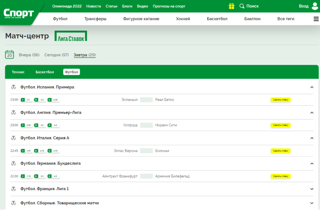Click the magnifier search icon
The width and height of the screenshot is (320, 210).
[242, 6]
